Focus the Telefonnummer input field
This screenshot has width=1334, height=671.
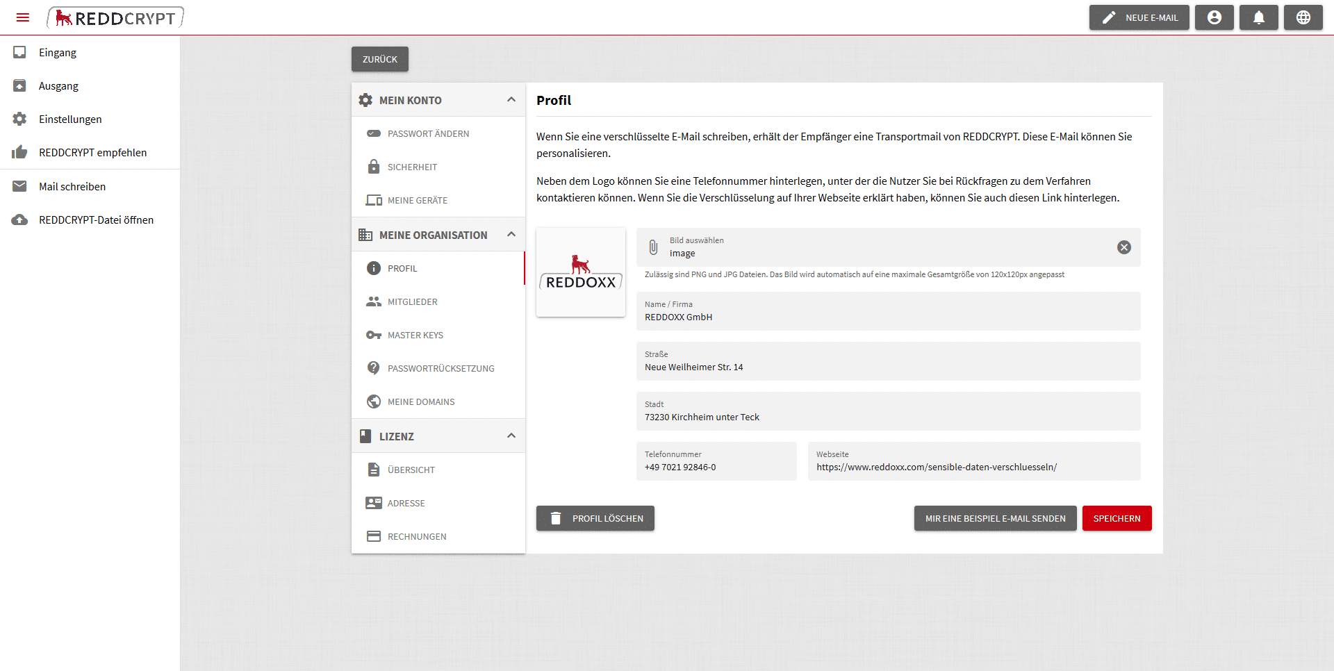point(716,461)
